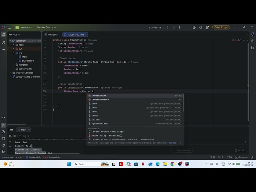The image size is (256, 192).
Task: Click the Next Tip link
Action: pos(172,143)
